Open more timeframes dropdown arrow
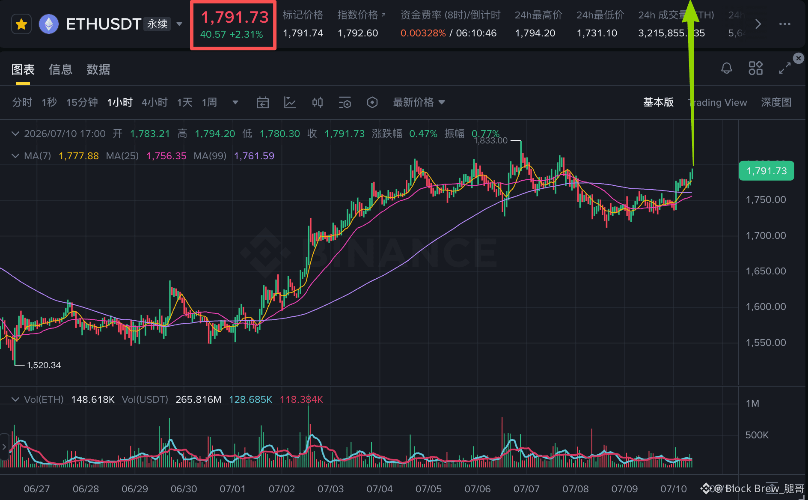The width and height of the screenshot is (808, 500). (235, 102)
